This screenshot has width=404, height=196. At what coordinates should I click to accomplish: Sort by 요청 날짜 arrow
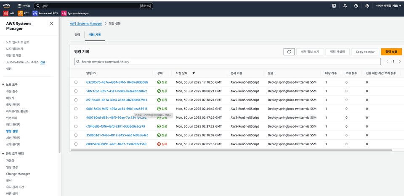coord(194,73)
